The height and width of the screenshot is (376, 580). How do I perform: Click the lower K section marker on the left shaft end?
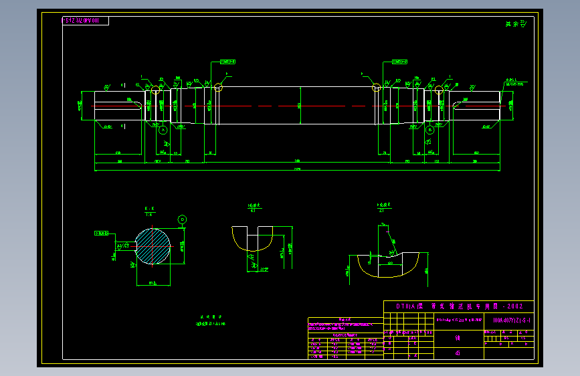point(123,126)
